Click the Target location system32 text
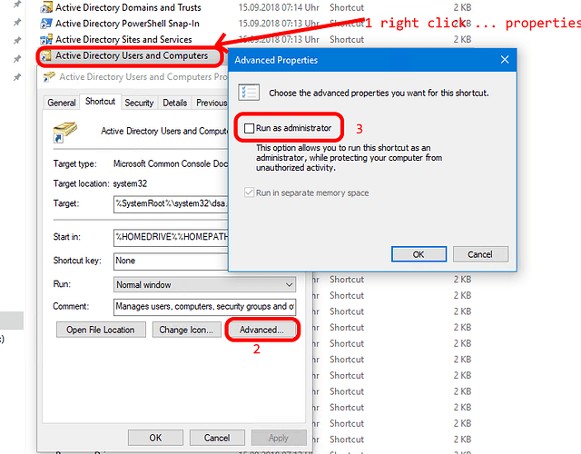 coord(130,183)
